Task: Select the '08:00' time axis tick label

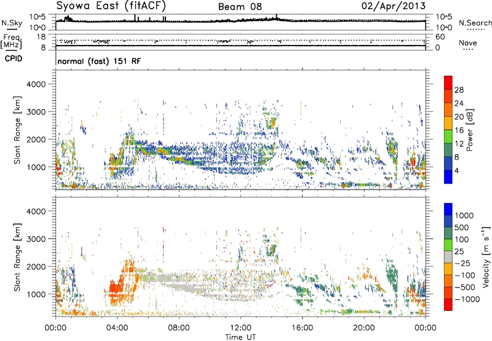Action: pos(179,328)
